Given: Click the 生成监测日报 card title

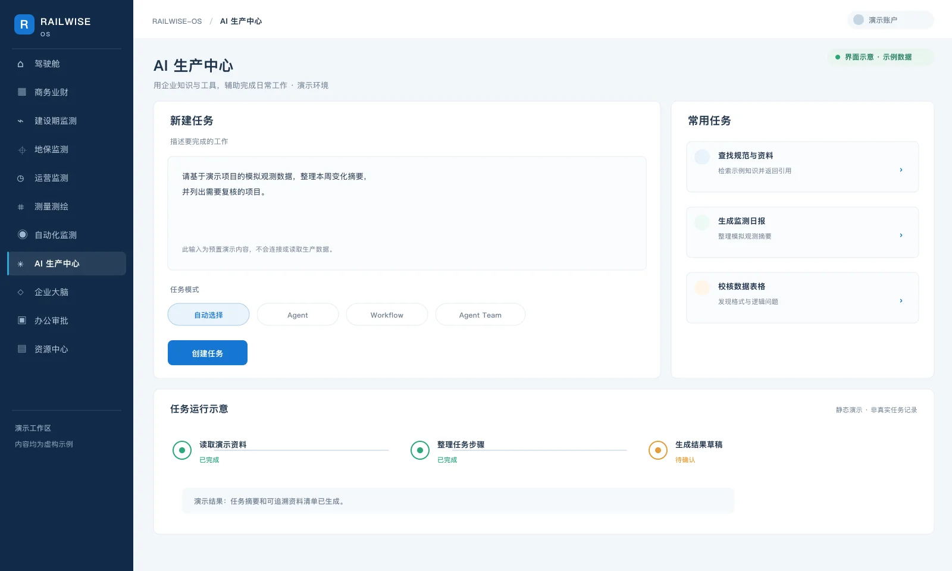Looking at the screenshot, I should point(741,221).
